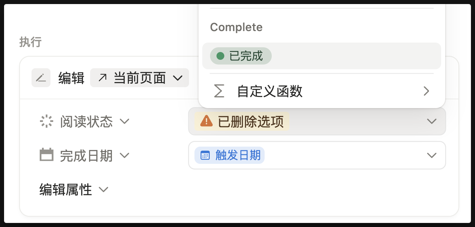Viewport: 475px width, 227px height.
Task: Click the blue calendar icon in 触发日期
Action: pyautogui.click(x=205, y=155)
